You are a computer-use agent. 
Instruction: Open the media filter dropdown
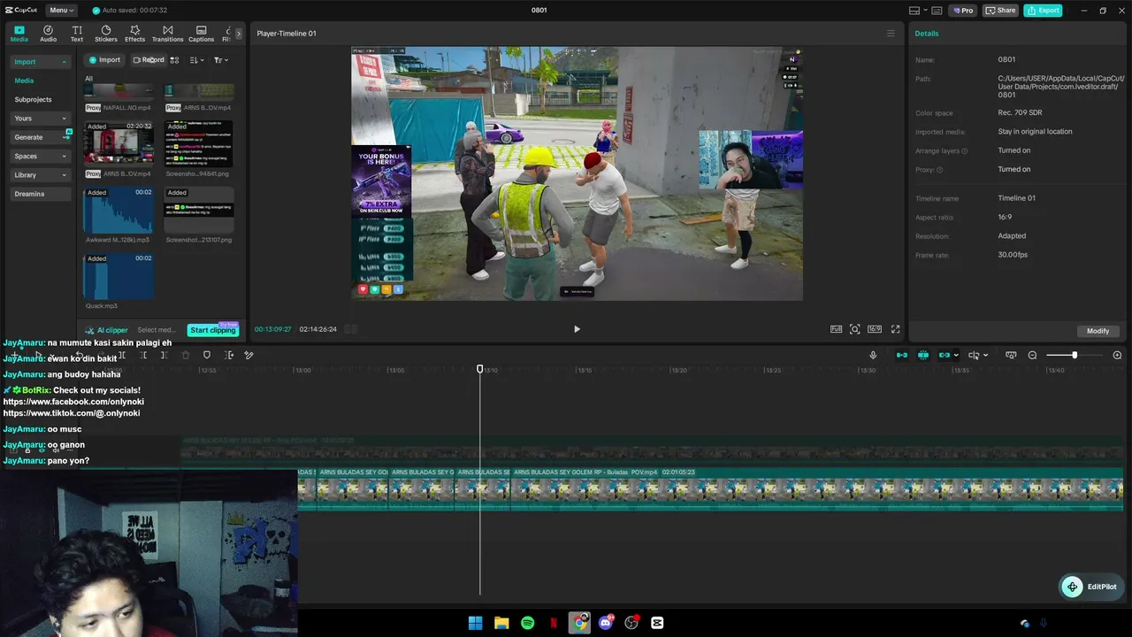point(220,60)
